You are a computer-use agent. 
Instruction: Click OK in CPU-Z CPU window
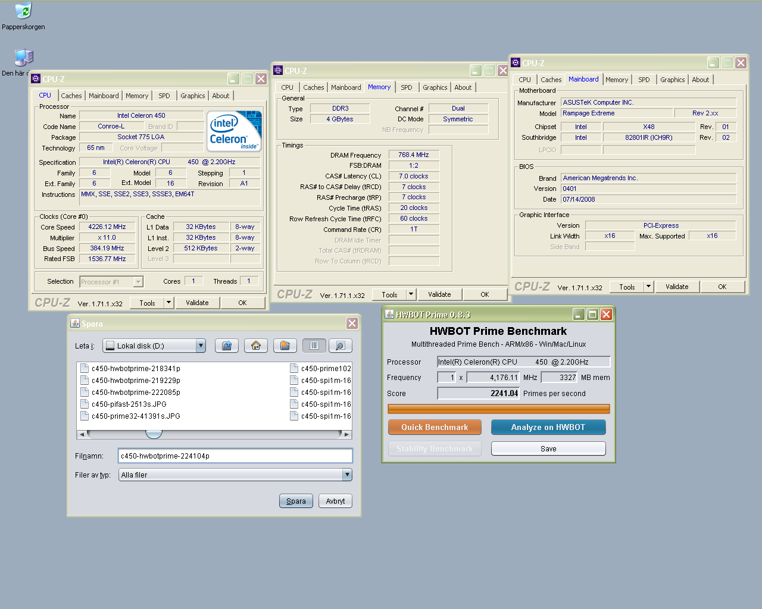pos(242,303)
